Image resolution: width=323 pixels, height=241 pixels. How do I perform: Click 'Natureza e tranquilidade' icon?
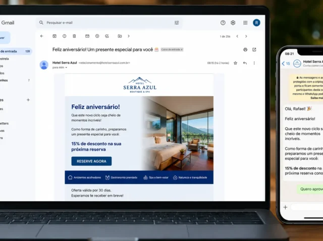click(175, 177)
